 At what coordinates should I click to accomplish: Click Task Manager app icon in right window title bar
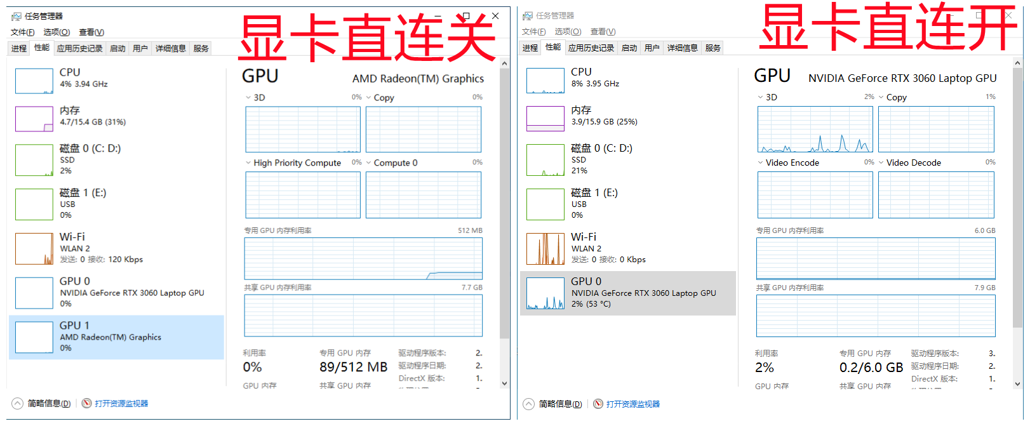pyautogui.click(x=528, y=15)
